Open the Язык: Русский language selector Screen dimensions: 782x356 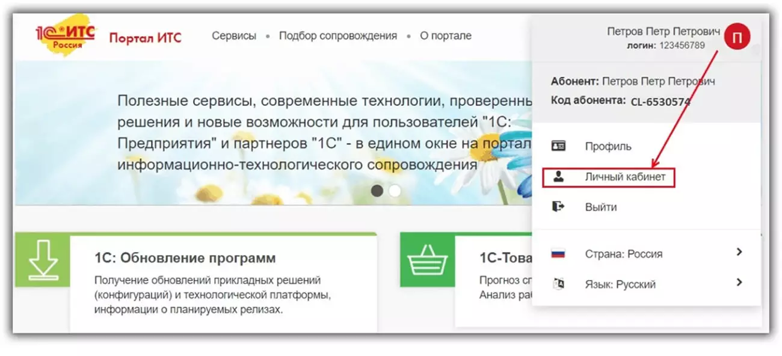(620, 284)
